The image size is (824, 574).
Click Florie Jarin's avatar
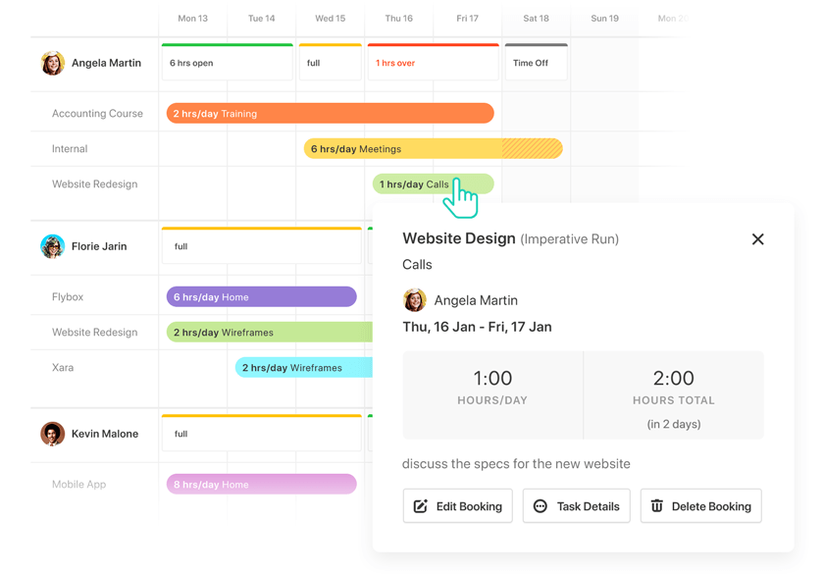click(52, 246)
